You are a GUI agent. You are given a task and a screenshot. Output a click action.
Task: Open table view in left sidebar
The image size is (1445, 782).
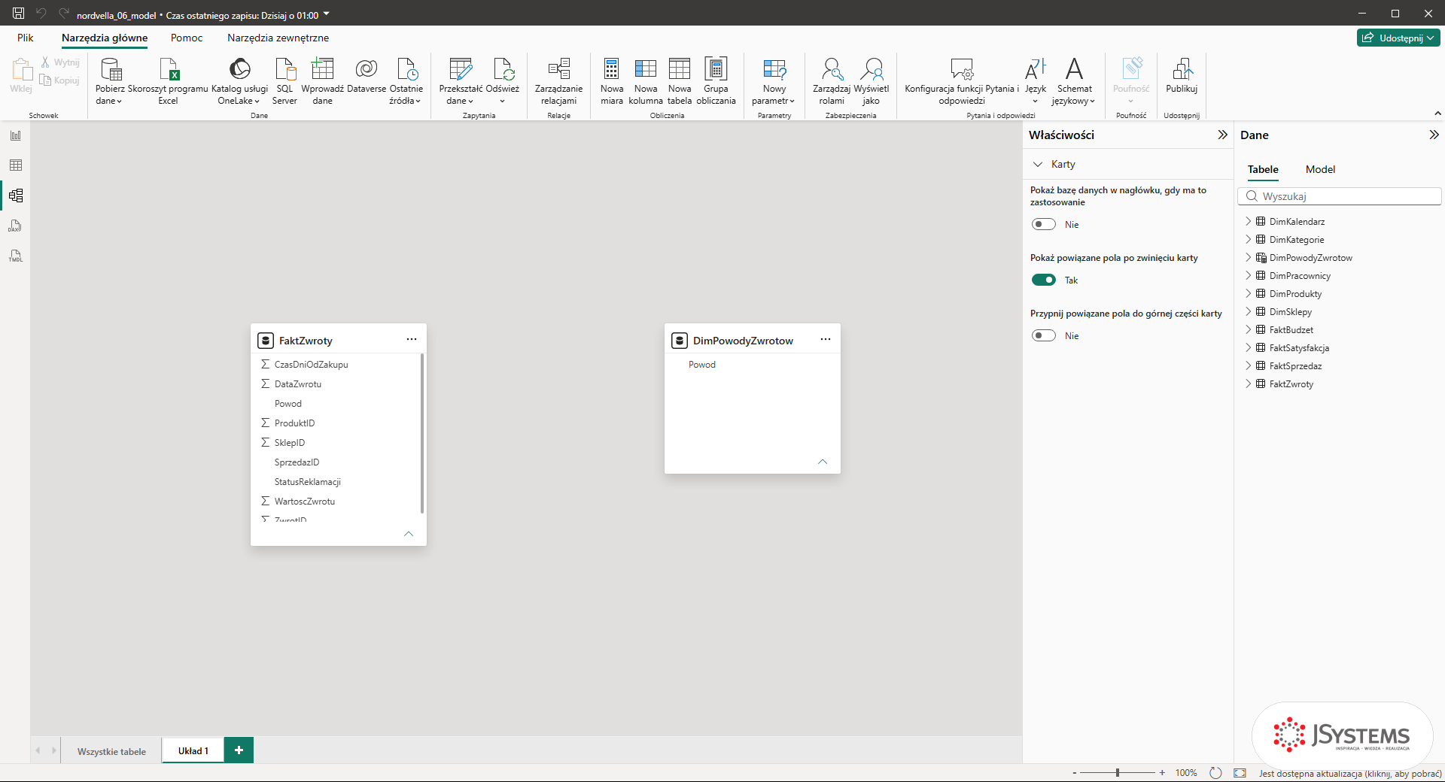pos(16,165)
